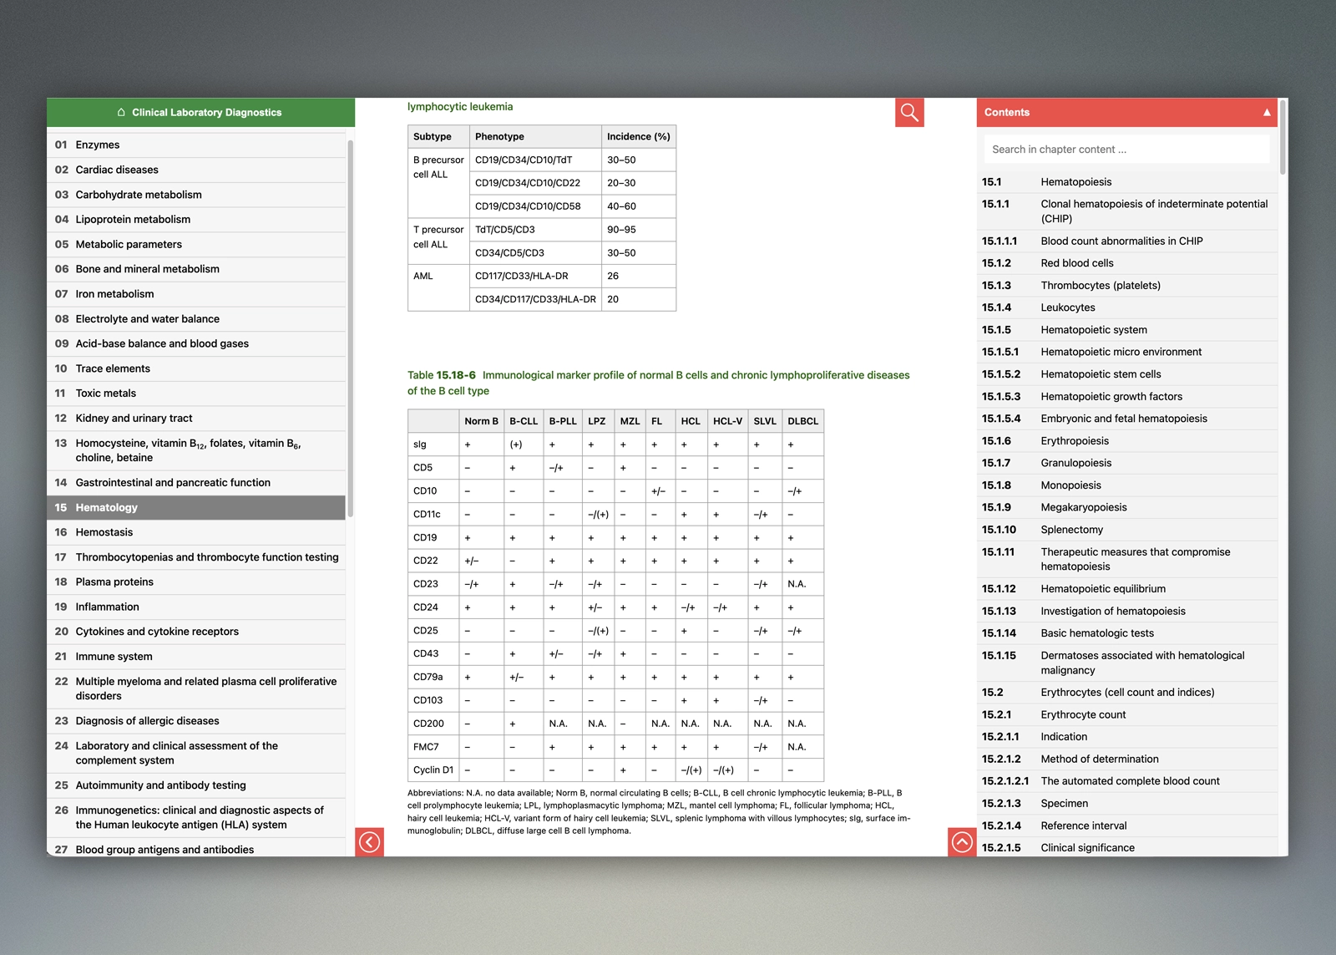Viewport: 1336px width, 955px height.
Task: Collapse the Contents panel triangle
Action: tap(1266, 113)
